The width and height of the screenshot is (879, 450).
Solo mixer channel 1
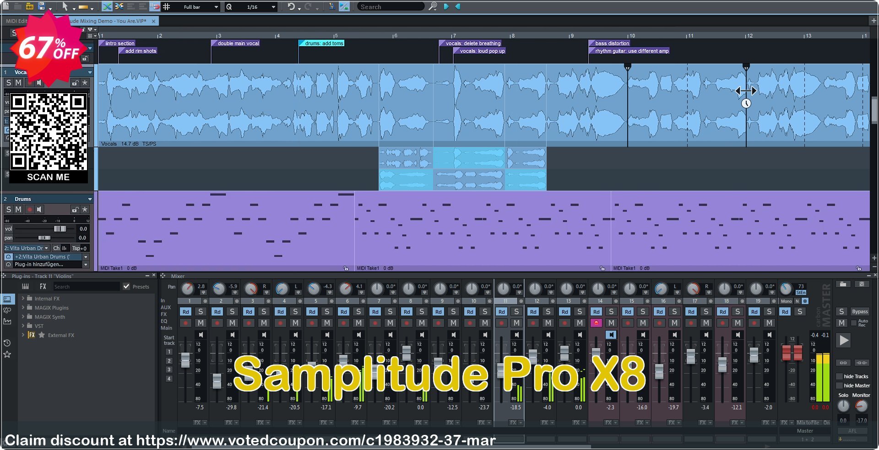[x=201, y=311]
